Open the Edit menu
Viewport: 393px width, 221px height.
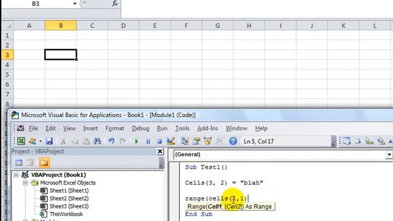(x=50, y=128)
